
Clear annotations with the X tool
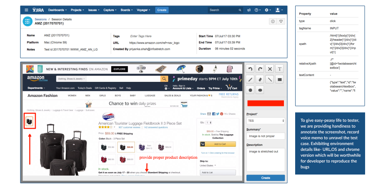click(x=270, y=69)
